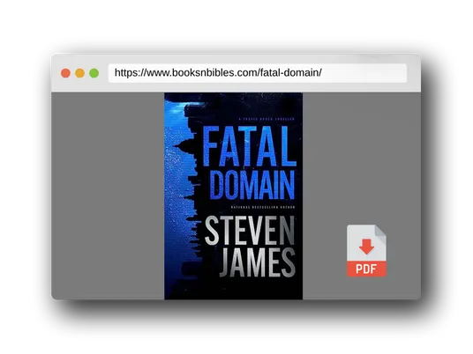Click the green maximize dot
Screen dimensions: 473x354
pyautogui.click(x=94, y=73)
